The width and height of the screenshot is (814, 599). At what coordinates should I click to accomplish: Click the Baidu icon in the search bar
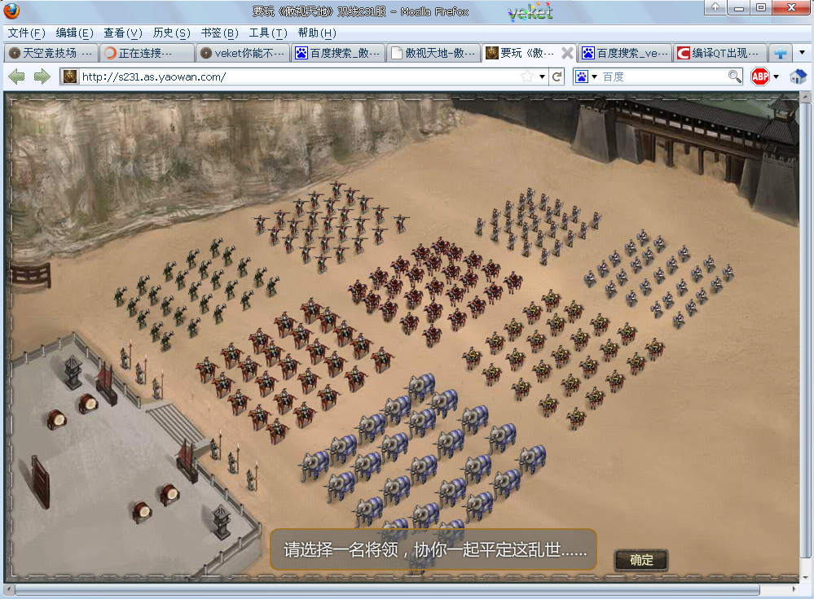(583, 76)
